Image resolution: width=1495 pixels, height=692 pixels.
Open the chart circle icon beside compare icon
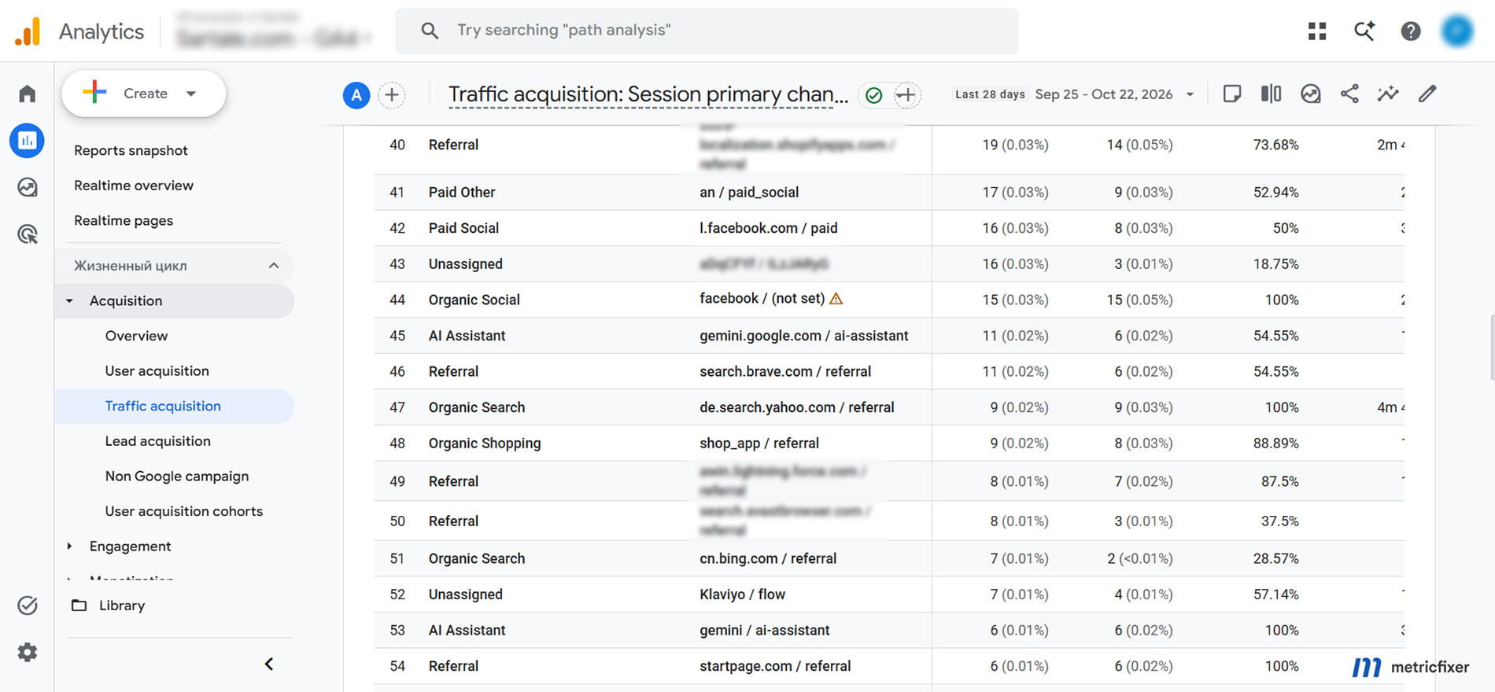[x=1310, y=94]
